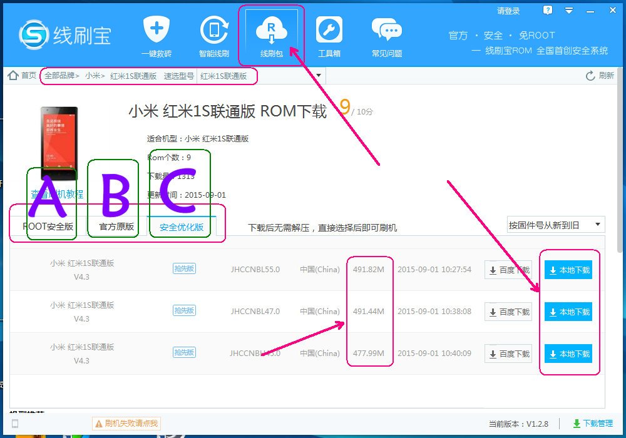Click date 2015-09-01 10:38:08
The image size is (626, 438).
pos(434,311)
